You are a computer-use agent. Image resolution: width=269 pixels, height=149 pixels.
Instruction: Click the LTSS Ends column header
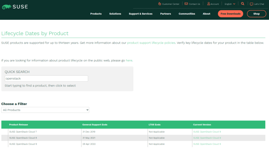tap(154, 124)
